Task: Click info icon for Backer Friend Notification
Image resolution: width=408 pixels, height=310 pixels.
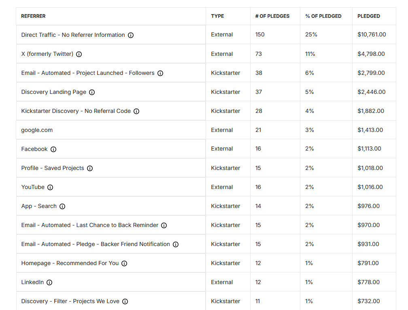Action: click(x=176, y=244)
